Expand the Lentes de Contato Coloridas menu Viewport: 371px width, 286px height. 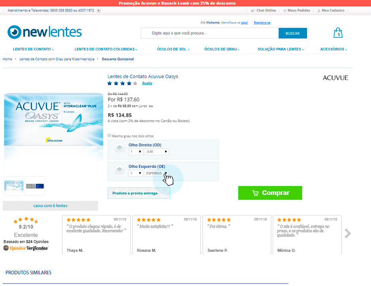coord(106,49)
